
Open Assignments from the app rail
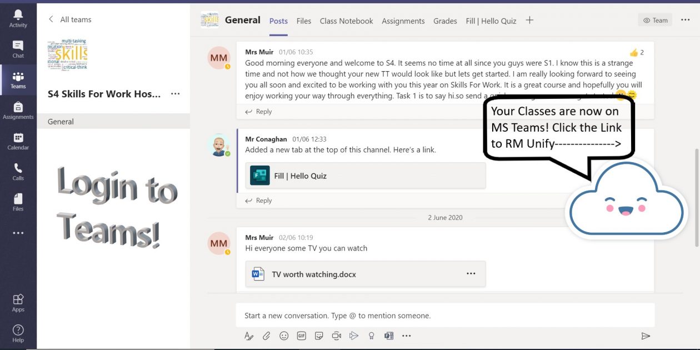(x=18, y=111)
